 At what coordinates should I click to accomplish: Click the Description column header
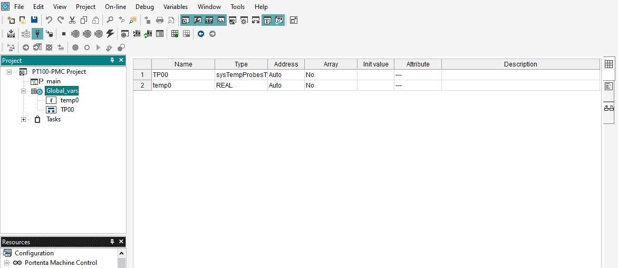click(x=520, y=64)
